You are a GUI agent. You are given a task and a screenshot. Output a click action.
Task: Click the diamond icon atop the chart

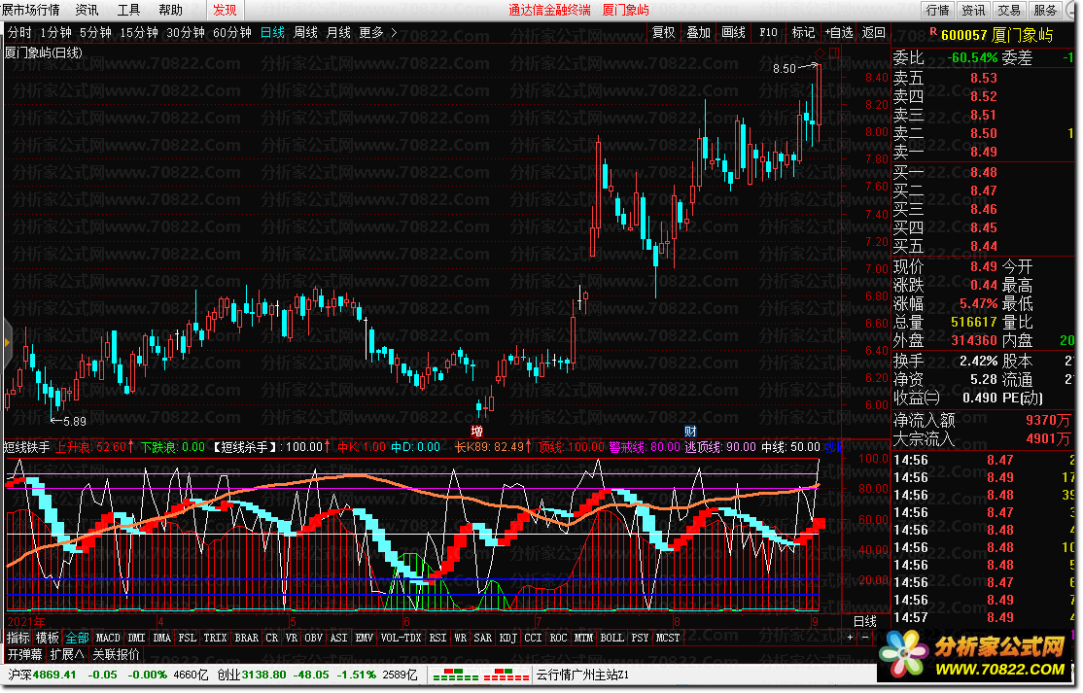(x=820, y=53)
